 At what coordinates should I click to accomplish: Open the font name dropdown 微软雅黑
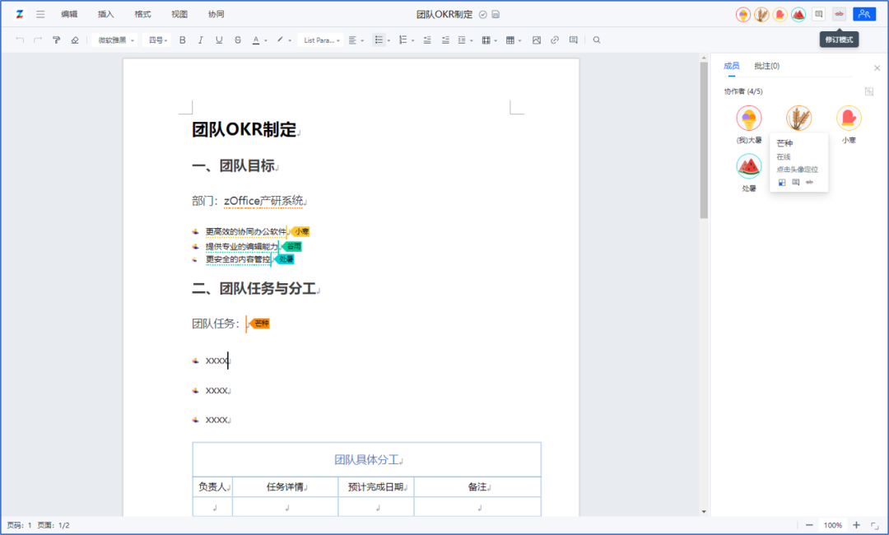115,40
